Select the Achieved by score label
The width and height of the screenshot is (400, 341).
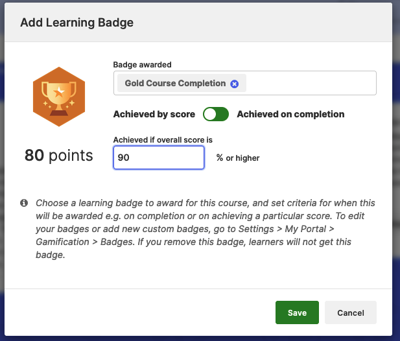point(154,114)
